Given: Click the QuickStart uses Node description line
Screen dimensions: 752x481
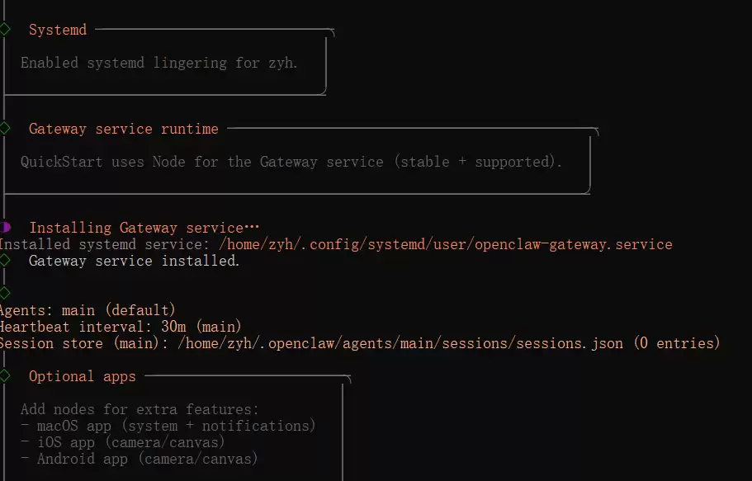Looking at the screenshot, I should [x=291, y=162].
